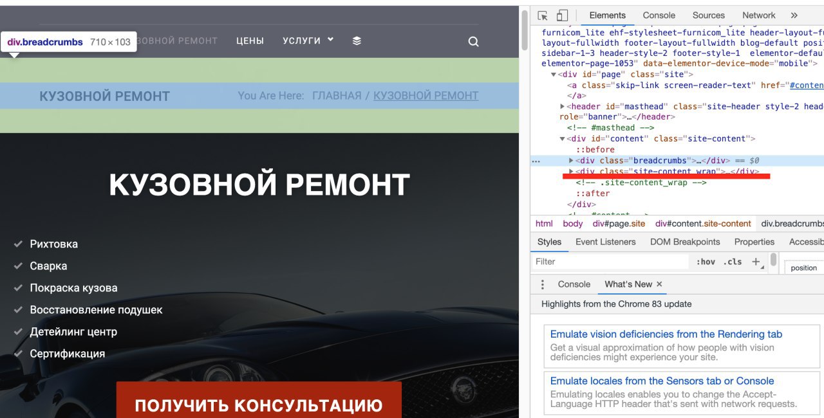The image size is (824, 418).
Task: Select html in the DOM breadcrumb bar
Action: click(544, 224)
